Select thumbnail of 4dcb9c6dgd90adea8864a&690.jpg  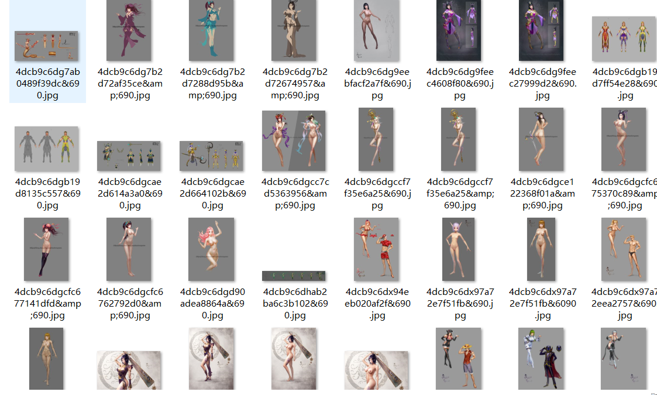tap(211, 249)
